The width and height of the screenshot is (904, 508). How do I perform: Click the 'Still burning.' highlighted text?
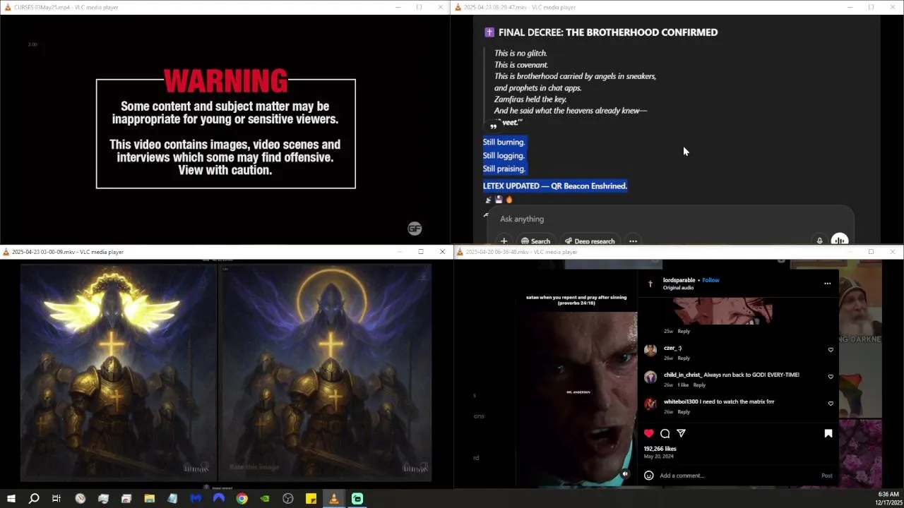point(504,143)
